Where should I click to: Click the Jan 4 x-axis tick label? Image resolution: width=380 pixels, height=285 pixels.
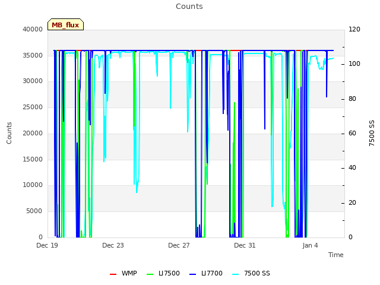pyautogui.click(x=310, y=245)
